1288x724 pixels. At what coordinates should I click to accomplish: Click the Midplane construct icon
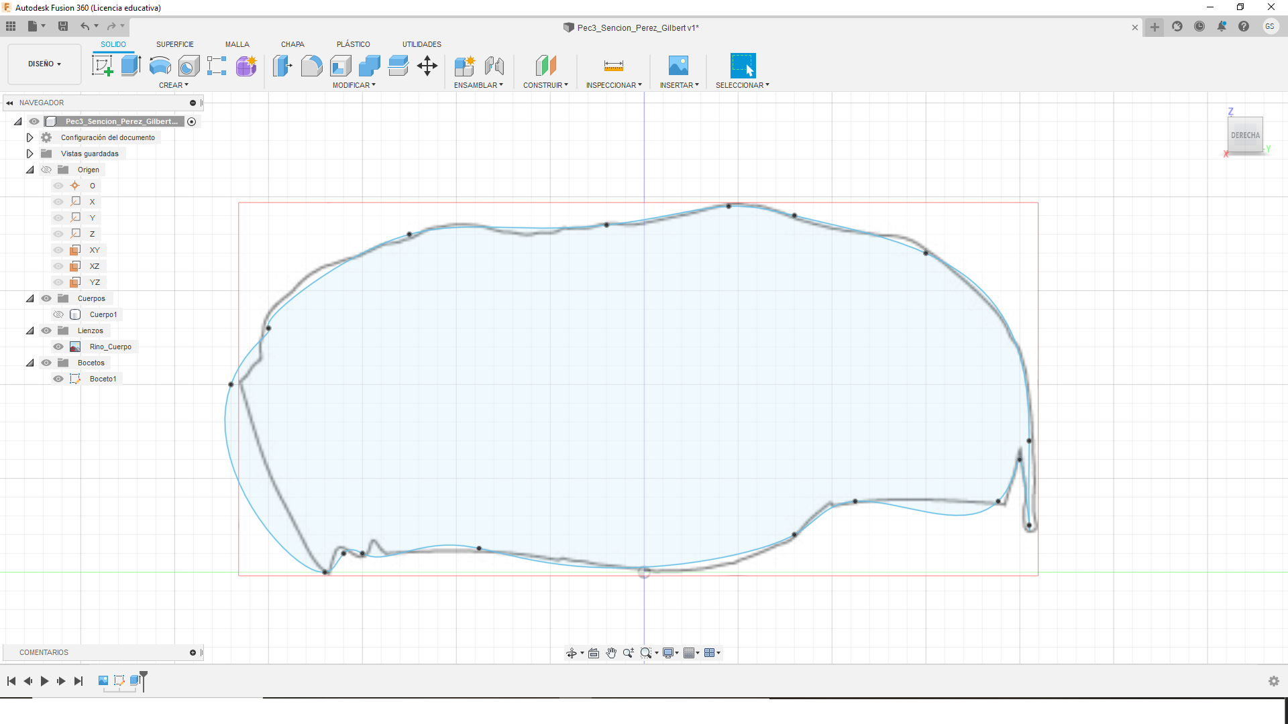pos(546,66)
